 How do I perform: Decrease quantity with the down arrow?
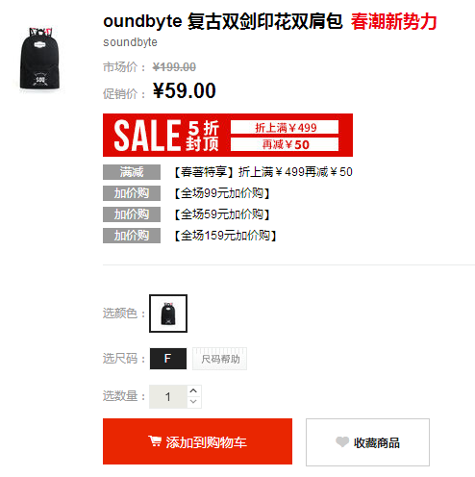point(193,402)
